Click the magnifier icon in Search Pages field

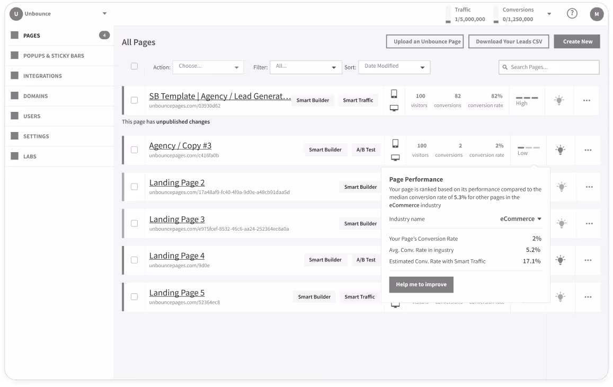coord(505,67)
